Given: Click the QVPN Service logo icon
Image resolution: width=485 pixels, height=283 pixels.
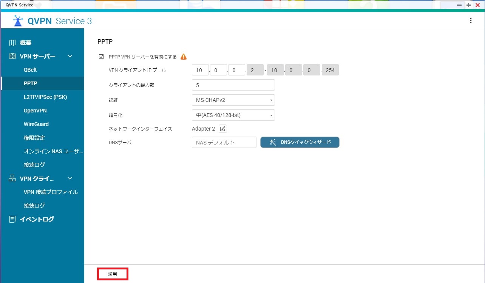Looking at the screenshot, I should pyautogui.click(x=18, y=21).
